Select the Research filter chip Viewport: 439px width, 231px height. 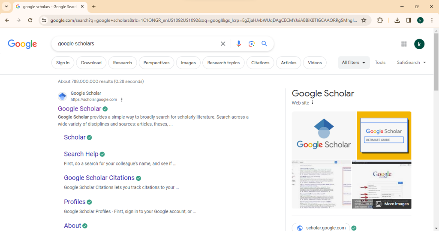tap(122, 63)
